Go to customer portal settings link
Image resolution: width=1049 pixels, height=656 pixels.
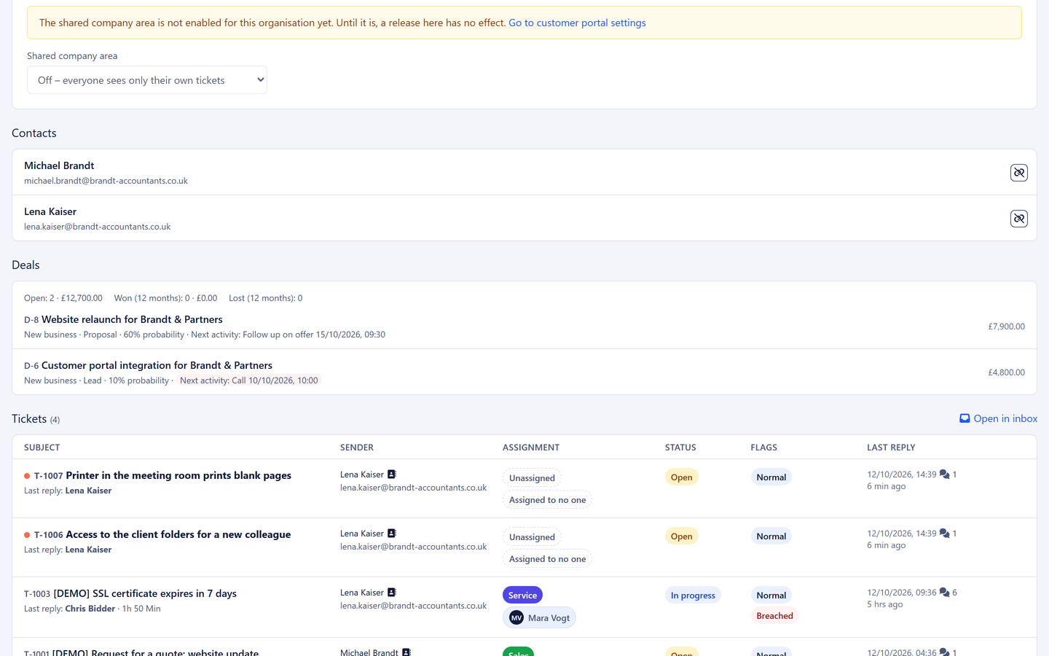(x=577, y=23)
